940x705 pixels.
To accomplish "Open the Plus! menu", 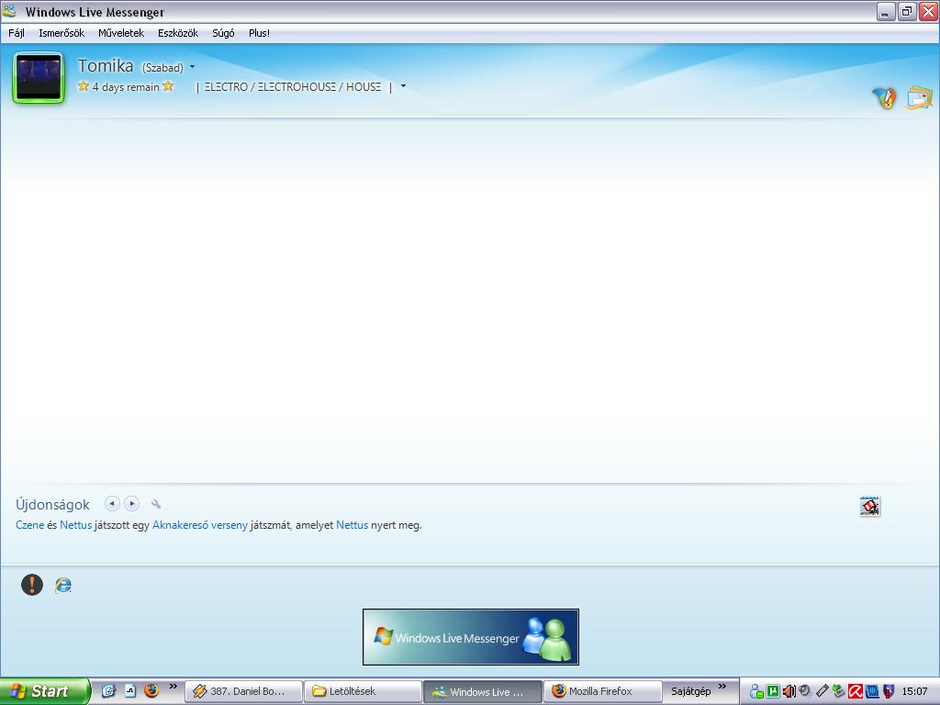I will (259, 33).
